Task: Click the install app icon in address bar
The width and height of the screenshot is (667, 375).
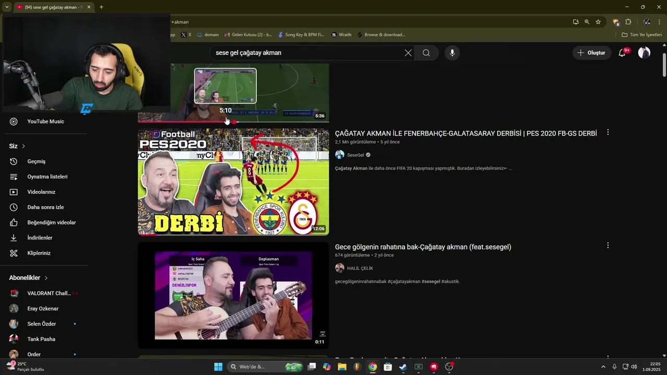Action: coord(575,22)
